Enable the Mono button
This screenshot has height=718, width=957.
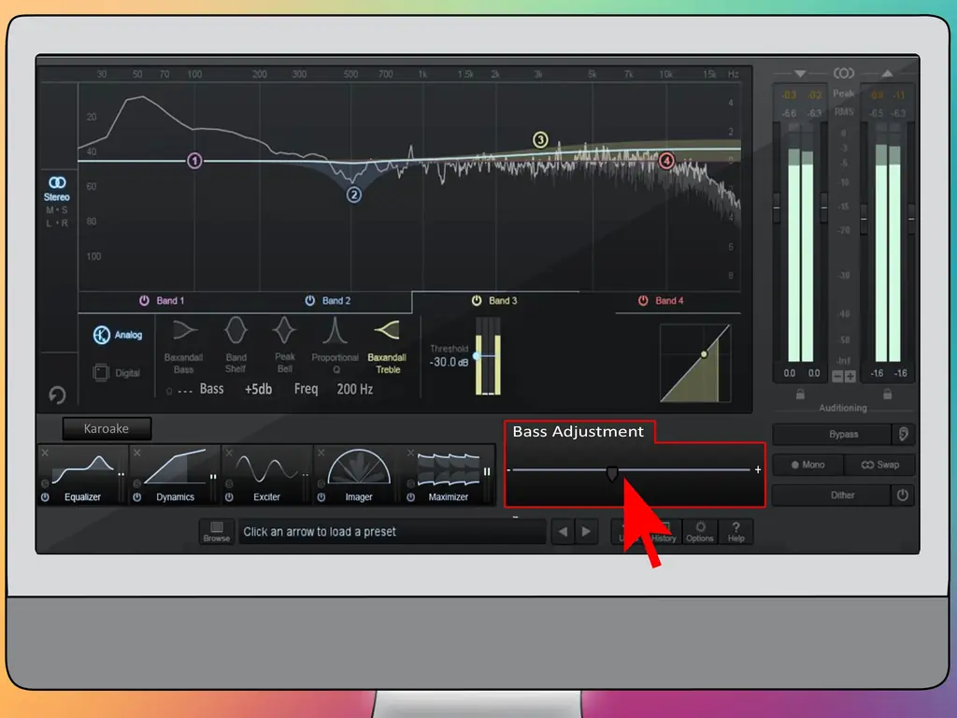(x=808, y=465)
